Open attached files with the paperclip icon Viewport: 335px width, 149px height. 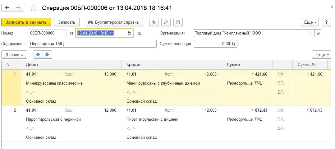[166, 22]
